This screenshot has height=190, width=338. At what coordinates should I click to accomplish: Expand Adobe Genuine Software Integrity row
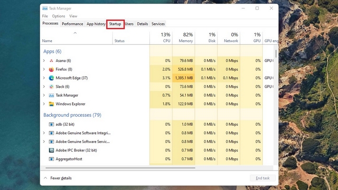click(x=44, y=133)
